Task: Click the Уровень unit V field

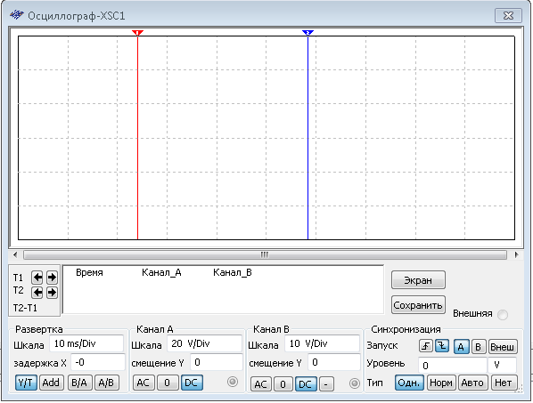Action: coord(503,366)
